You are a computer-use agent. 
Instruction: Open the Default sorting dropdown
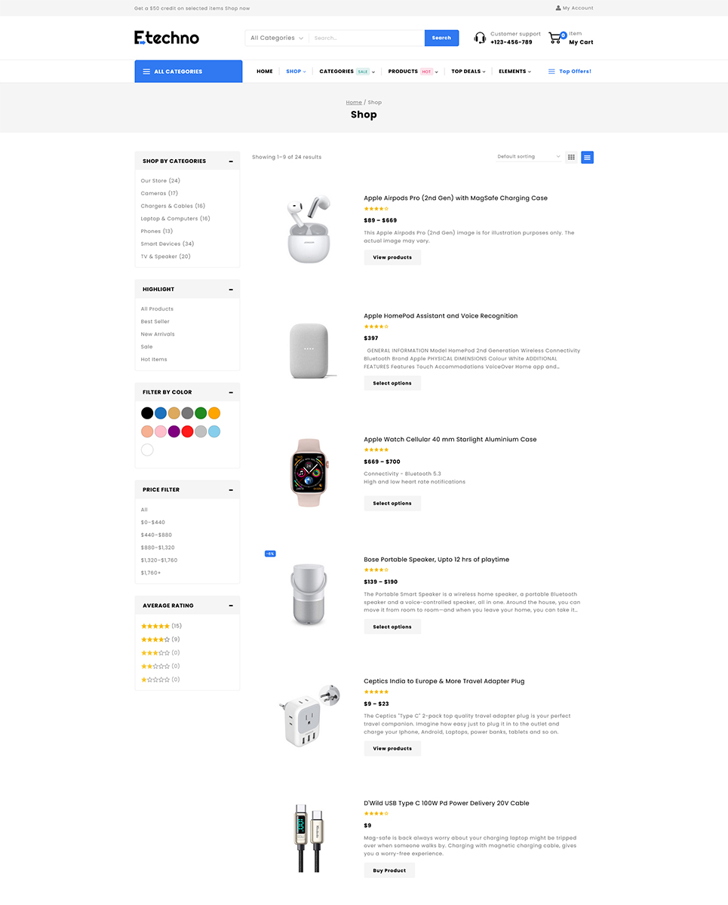(x=529, y=157)
